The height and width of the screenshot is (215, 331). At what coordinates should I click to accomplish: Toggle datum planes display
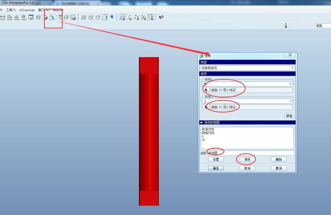[122, 17]
